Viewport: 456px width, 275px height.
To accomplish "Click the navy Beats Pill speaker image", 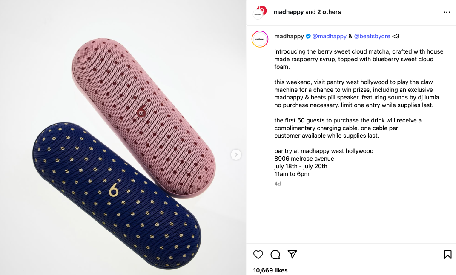I will [116, 195].
